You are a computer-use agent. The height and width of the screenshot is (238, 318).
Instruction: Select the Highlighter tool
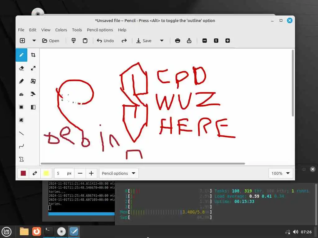[x=21, y=81]
